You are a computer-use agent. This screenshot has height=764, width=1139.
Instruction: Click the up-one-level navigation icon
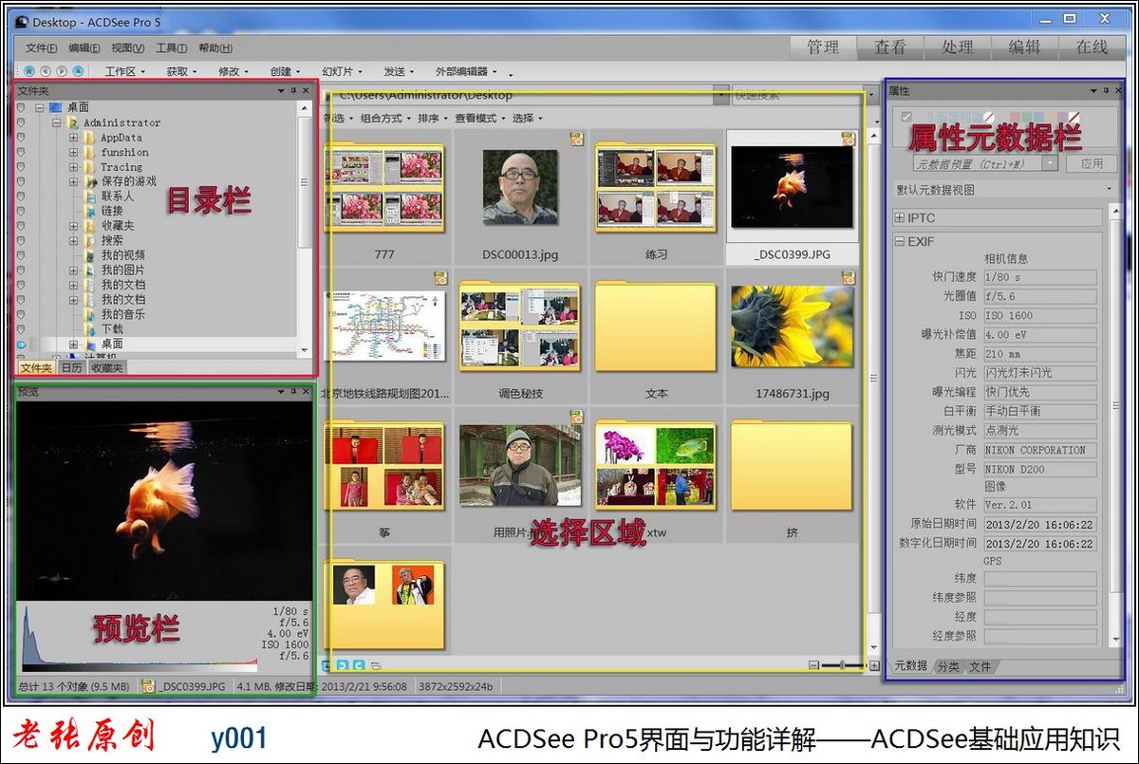78,70
